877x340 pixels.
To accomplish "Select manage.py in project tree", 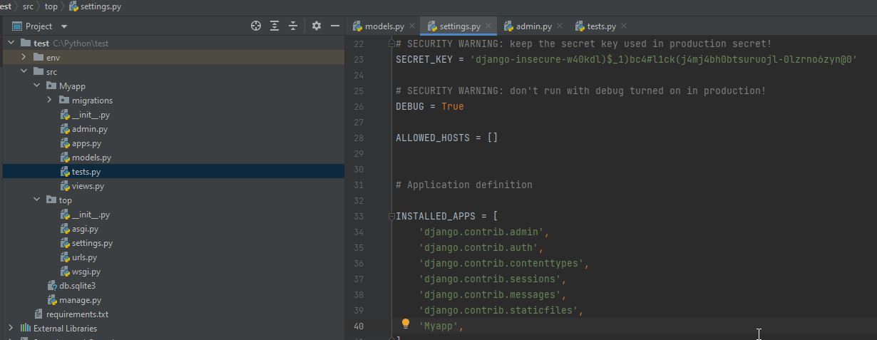I will (x=74, y=299).
